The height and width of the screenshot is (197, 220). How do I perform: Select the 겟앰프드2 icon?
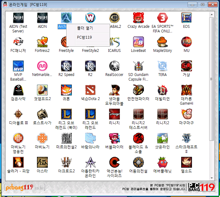(42, 90)
